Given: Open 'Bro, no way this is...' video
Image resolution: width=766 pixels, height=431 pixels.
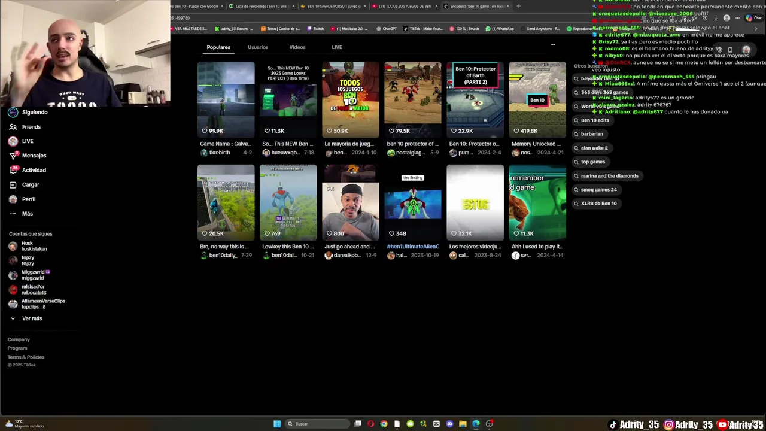Looking at the screenshot, I should (x=226, y=203).
